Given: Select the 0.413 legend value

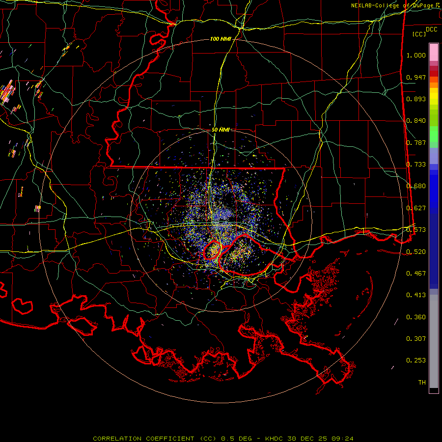Looking at the screenshot, I should coord(416,295).
